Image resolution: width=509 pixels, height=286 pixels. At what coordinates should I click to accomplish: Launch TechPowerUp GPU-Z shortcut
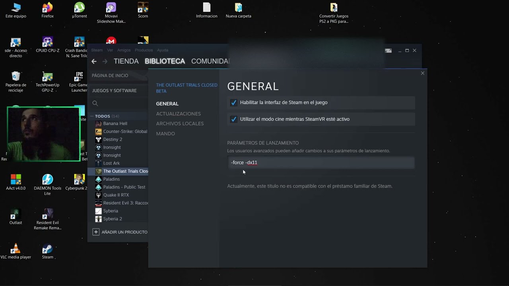click(x=47, y=81)
